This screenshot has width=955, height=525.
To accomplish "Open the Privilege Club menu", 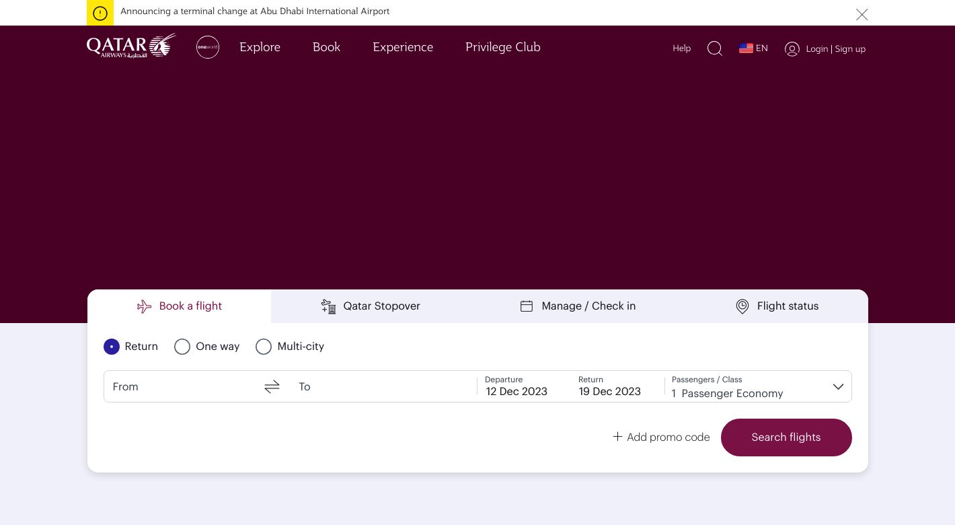I will (x=503, y=47).
